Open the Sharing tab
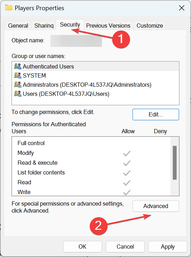191x257 pixels. (44, 26)
